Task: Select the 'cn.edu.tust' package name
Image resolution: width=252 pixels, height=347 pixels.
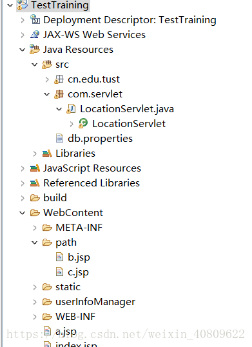Action: (93, 79)
